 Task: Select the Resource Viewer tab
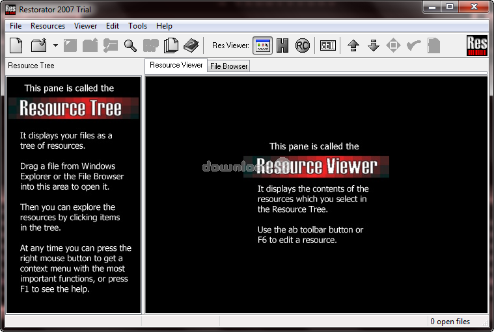[x=176, y=65]
